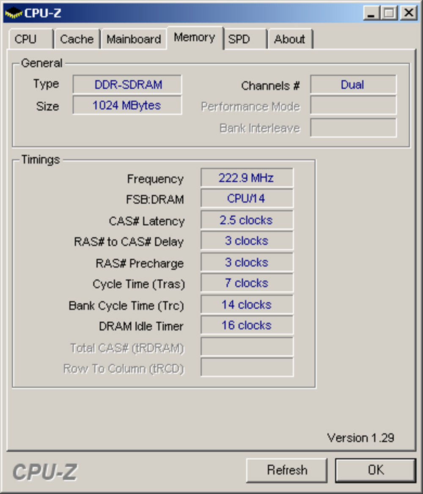Viewport: 423px width, 494px height.
Task: Open the Cache tab
Action: coord(77,39)
